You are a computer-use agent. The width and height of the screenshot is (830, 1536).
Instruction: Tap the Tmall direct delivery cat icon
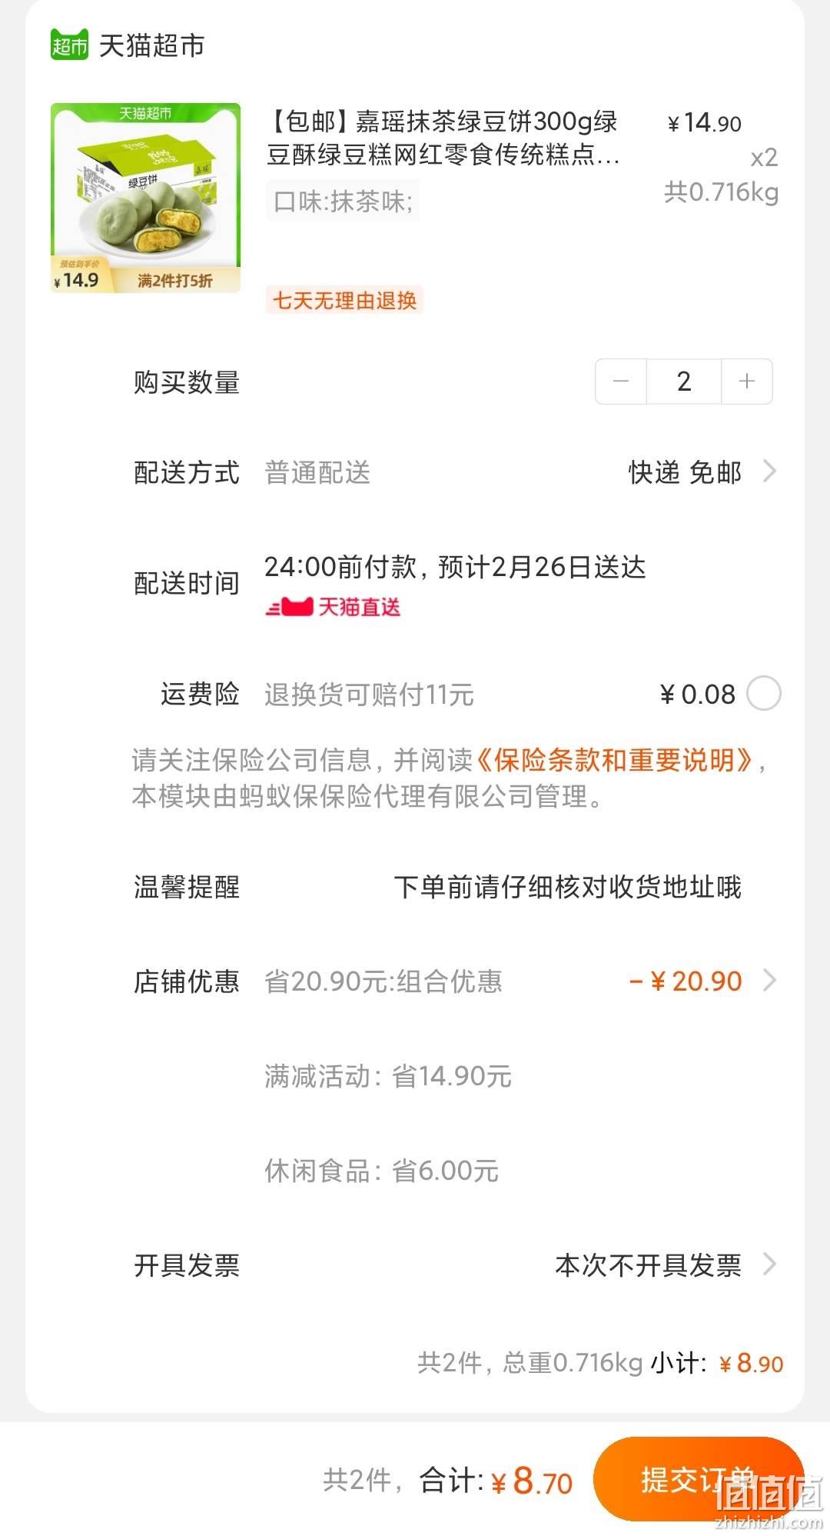tap(289, 607)
